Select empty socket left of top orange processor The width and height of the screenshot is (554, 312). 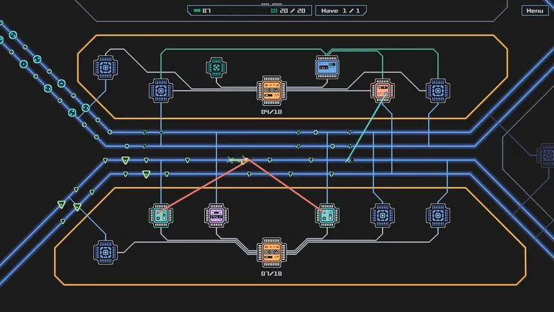[161, 90]
